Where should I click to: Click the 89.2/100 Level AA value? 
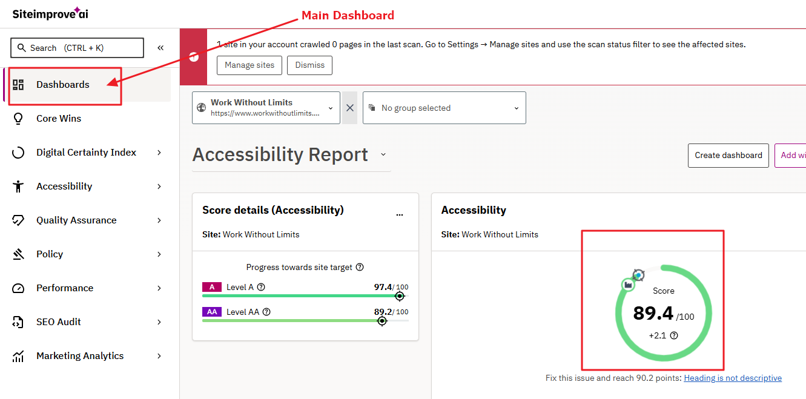coord(391,312)
